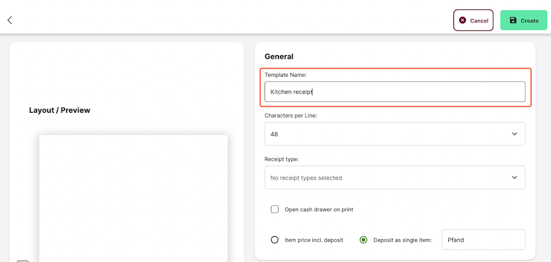Select the Item price incl. deposit radio
Viewport: 551px width, 262px height.
pos(275,240)
